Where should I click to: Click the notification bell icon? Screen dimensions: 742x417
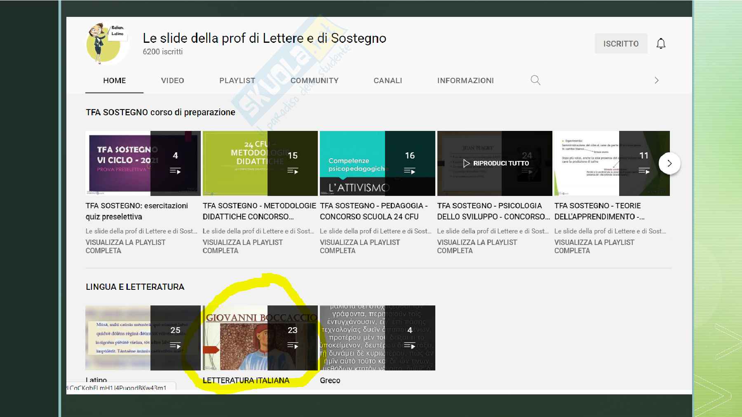click(661, 44)
